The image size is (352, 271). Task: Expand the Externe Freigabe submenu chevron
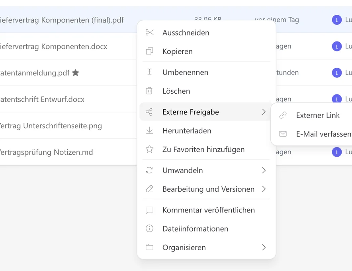264,112
